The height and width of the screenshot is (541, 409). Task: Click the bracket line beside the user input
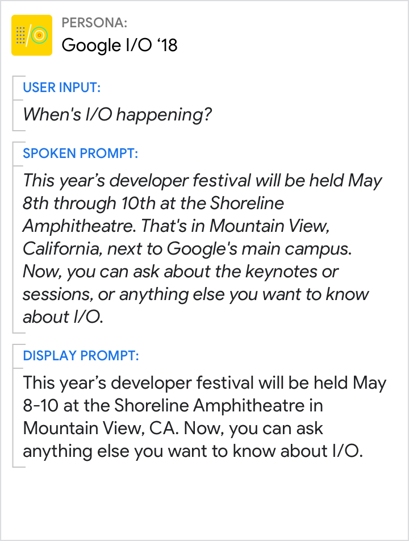pyautogui.click(x=13, y=102)
